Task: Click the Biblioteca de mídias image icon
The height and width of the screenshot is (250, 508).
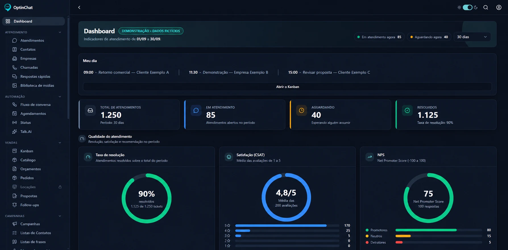Action: click(x=14, y=86)
